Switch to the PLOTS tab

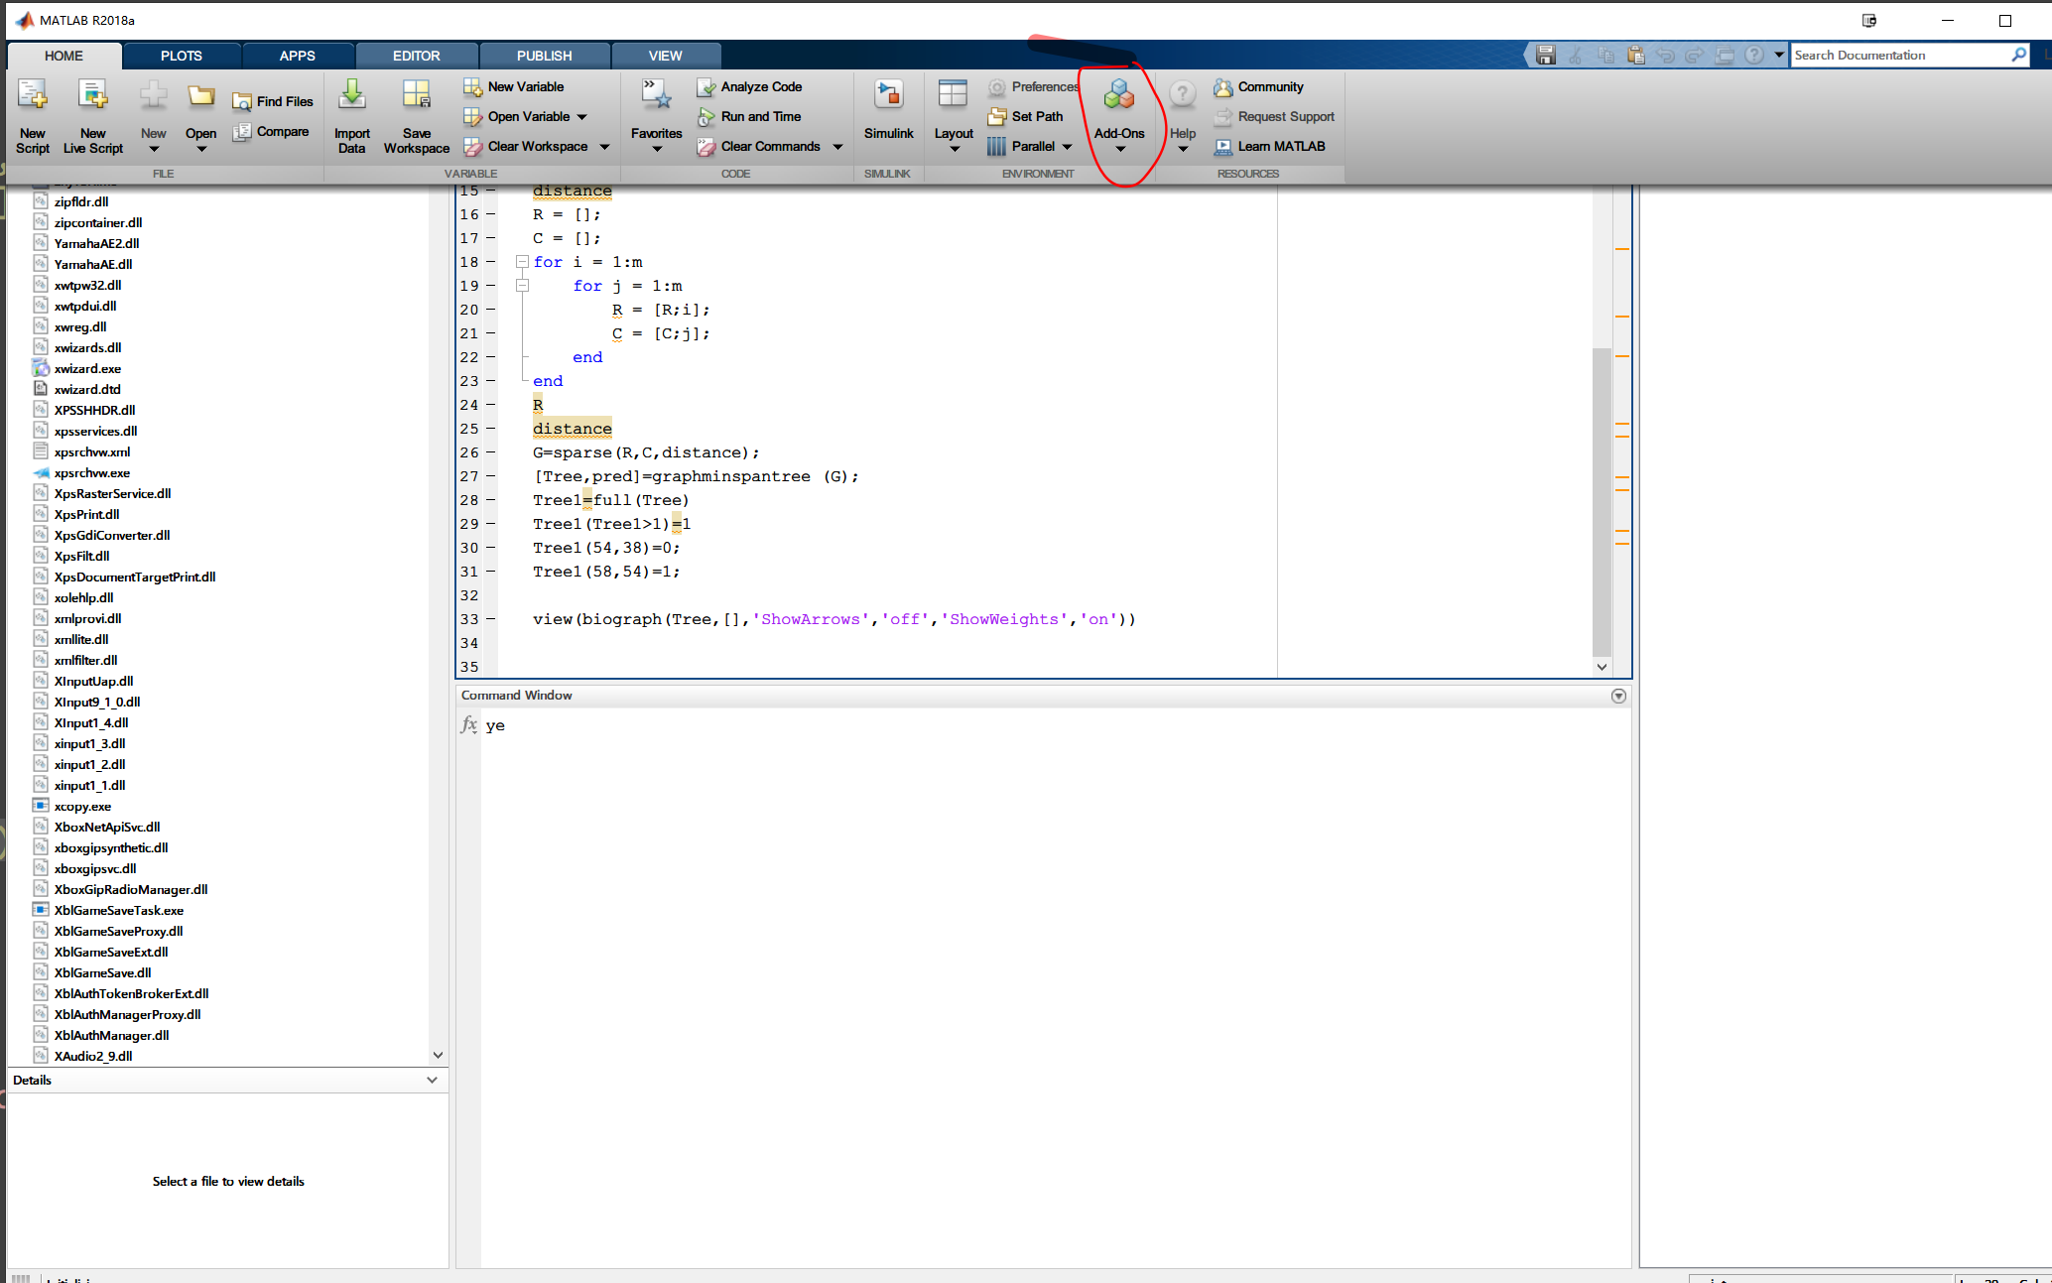(181, 56)
